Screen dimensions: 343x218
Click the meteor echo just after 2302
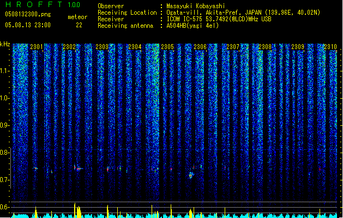click(78, 168)
